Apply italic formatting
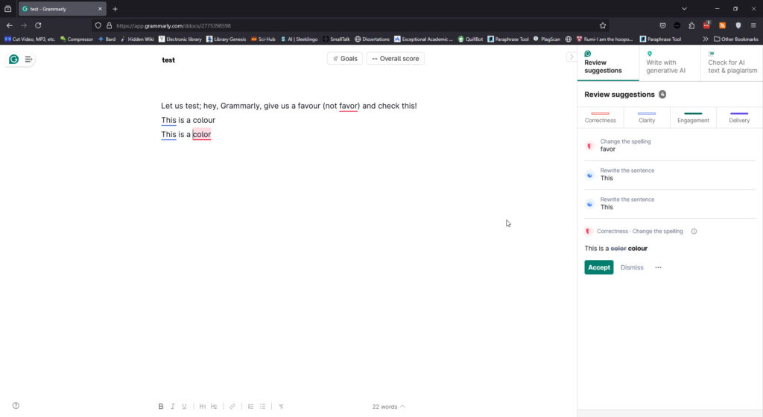The image size is (763, 417). pos(172,407)
